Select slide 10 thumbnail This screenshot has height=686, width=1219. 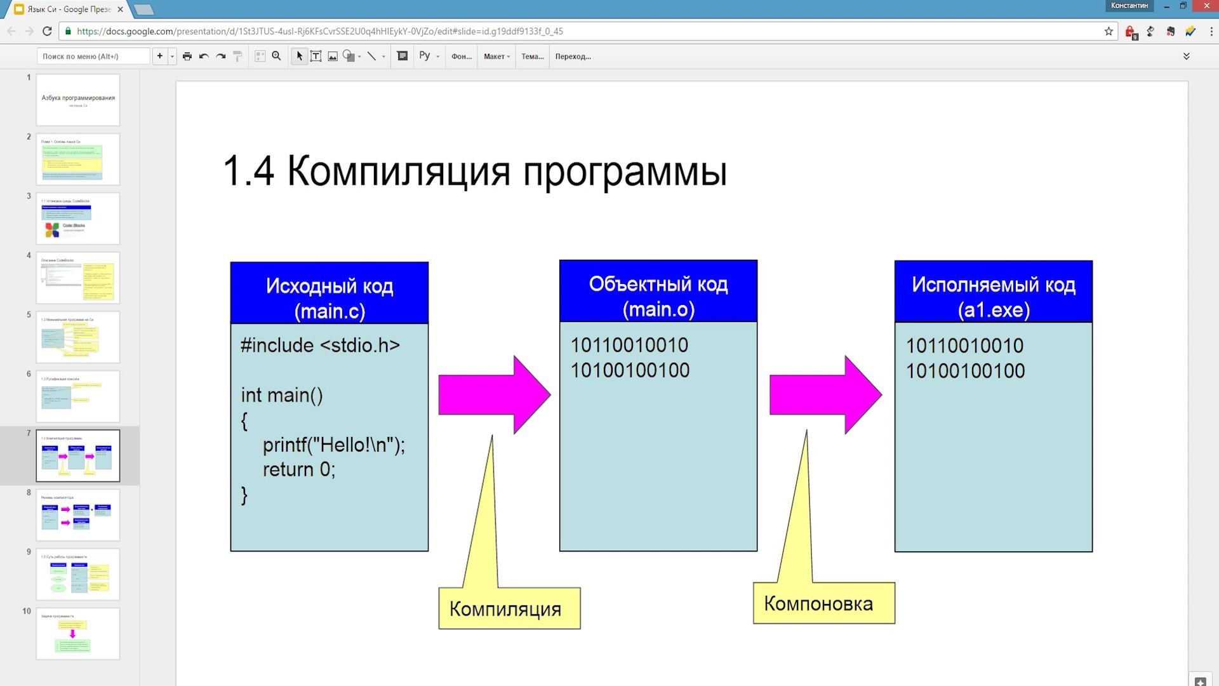pos(78,633)
